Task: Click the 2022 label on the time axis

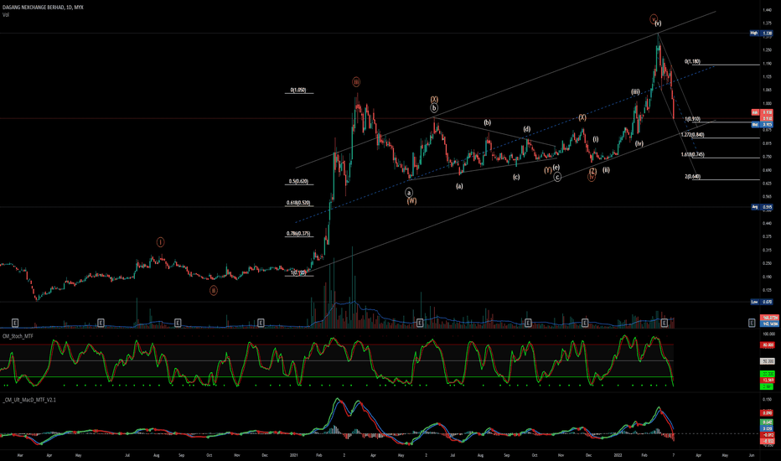Action: (x=618, y=455)
